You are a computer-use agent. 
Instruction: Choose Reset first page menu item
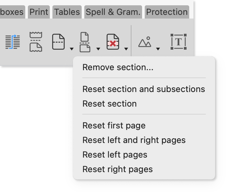click(114, 126)
